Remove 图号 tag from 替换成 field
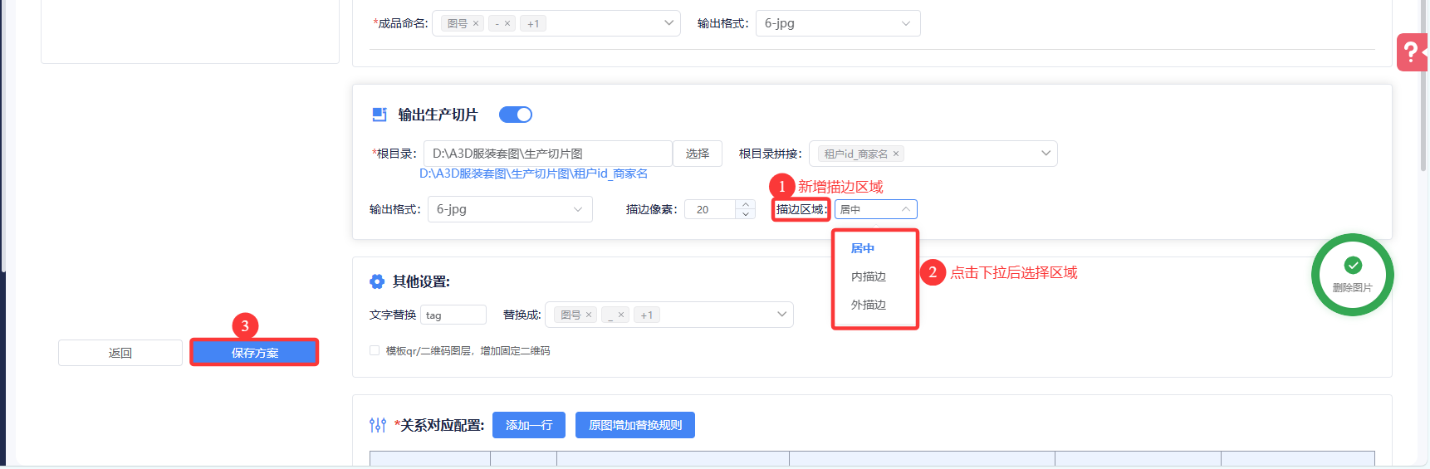The height and width of the screenshot is (469, 1430). pyautogui.click(x=589, y=315)
